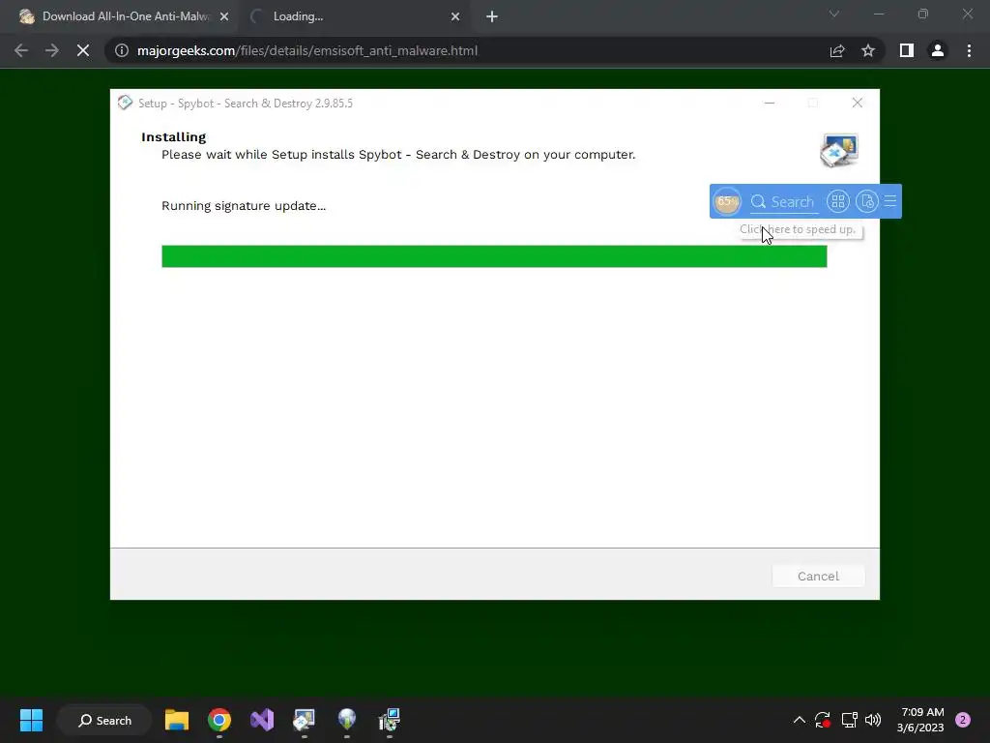Viewport: 990px width, 743px height.
Task: Go back in browser history
Action: click(21, 50)
